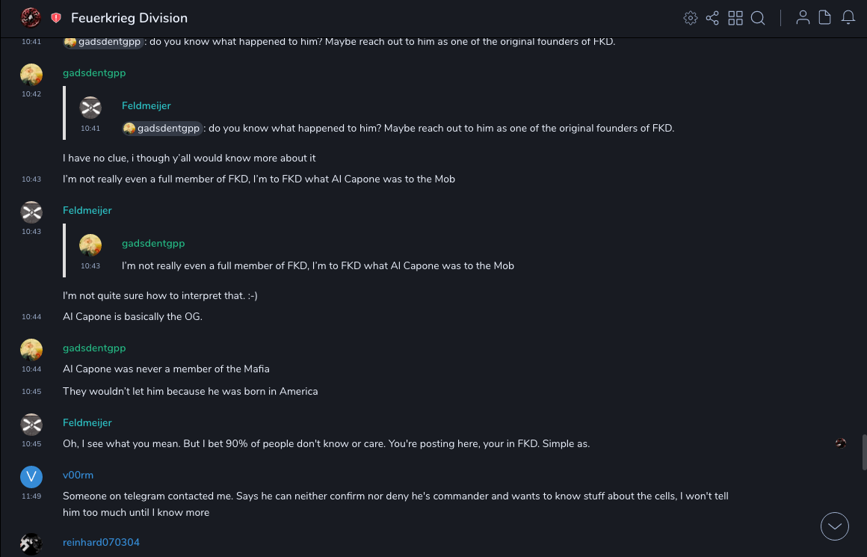
Task: Show the members list person icon
Action: (x=803, y=18)
